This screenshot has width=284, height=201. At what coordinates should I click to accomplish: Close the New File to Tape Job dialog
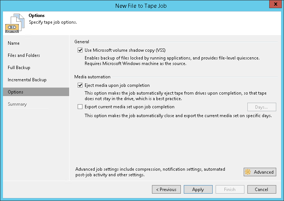point(274,5)
